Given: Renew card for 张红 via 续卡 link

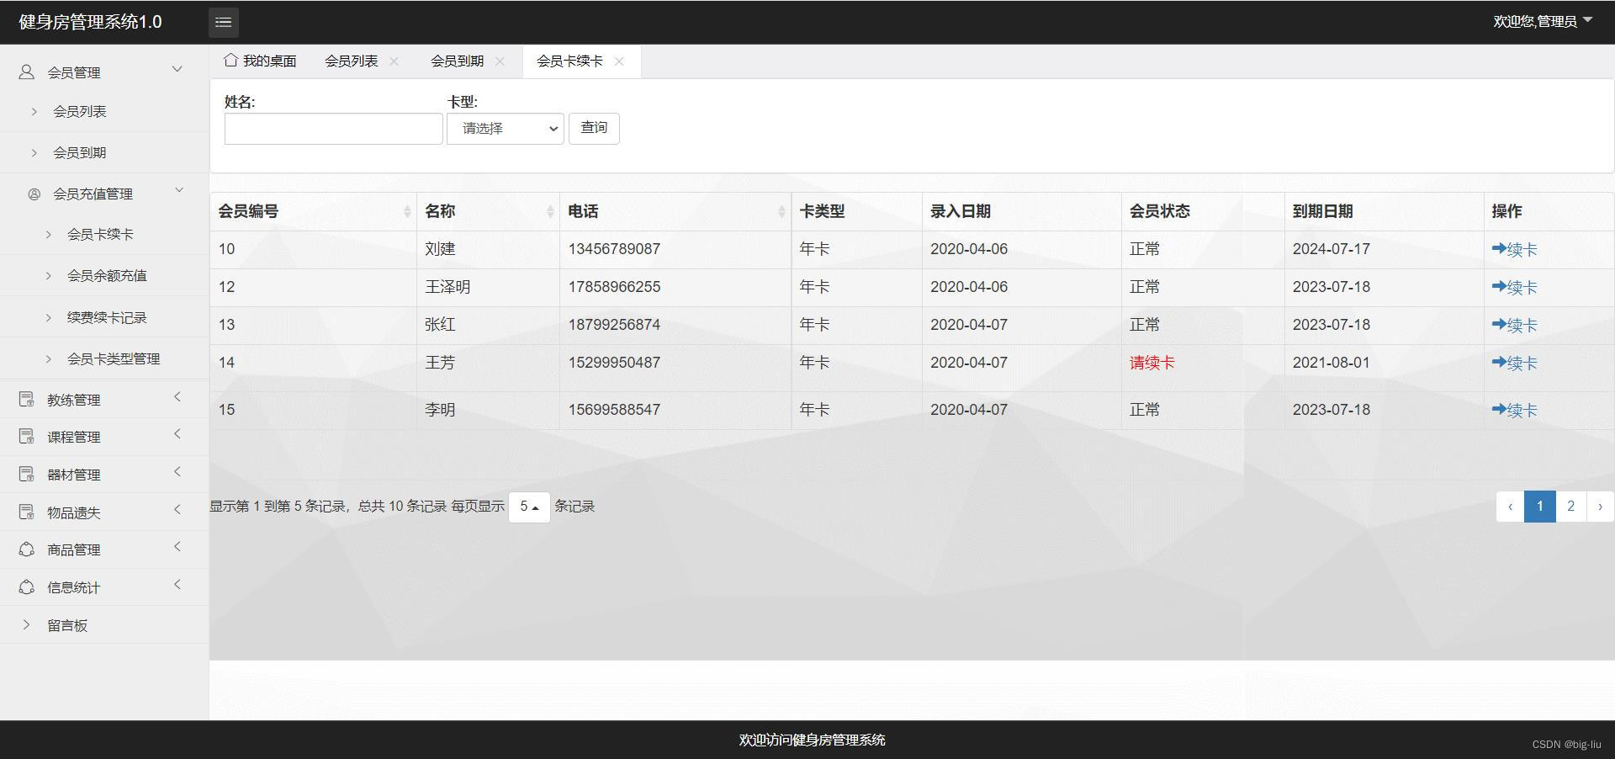Looking at the screenshot, I should tap(1514, 326).
